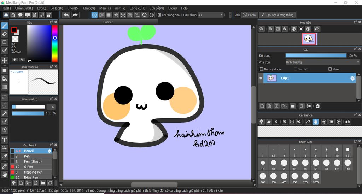Enable circle snap guide
362x194 pixels.
[130, 15]
